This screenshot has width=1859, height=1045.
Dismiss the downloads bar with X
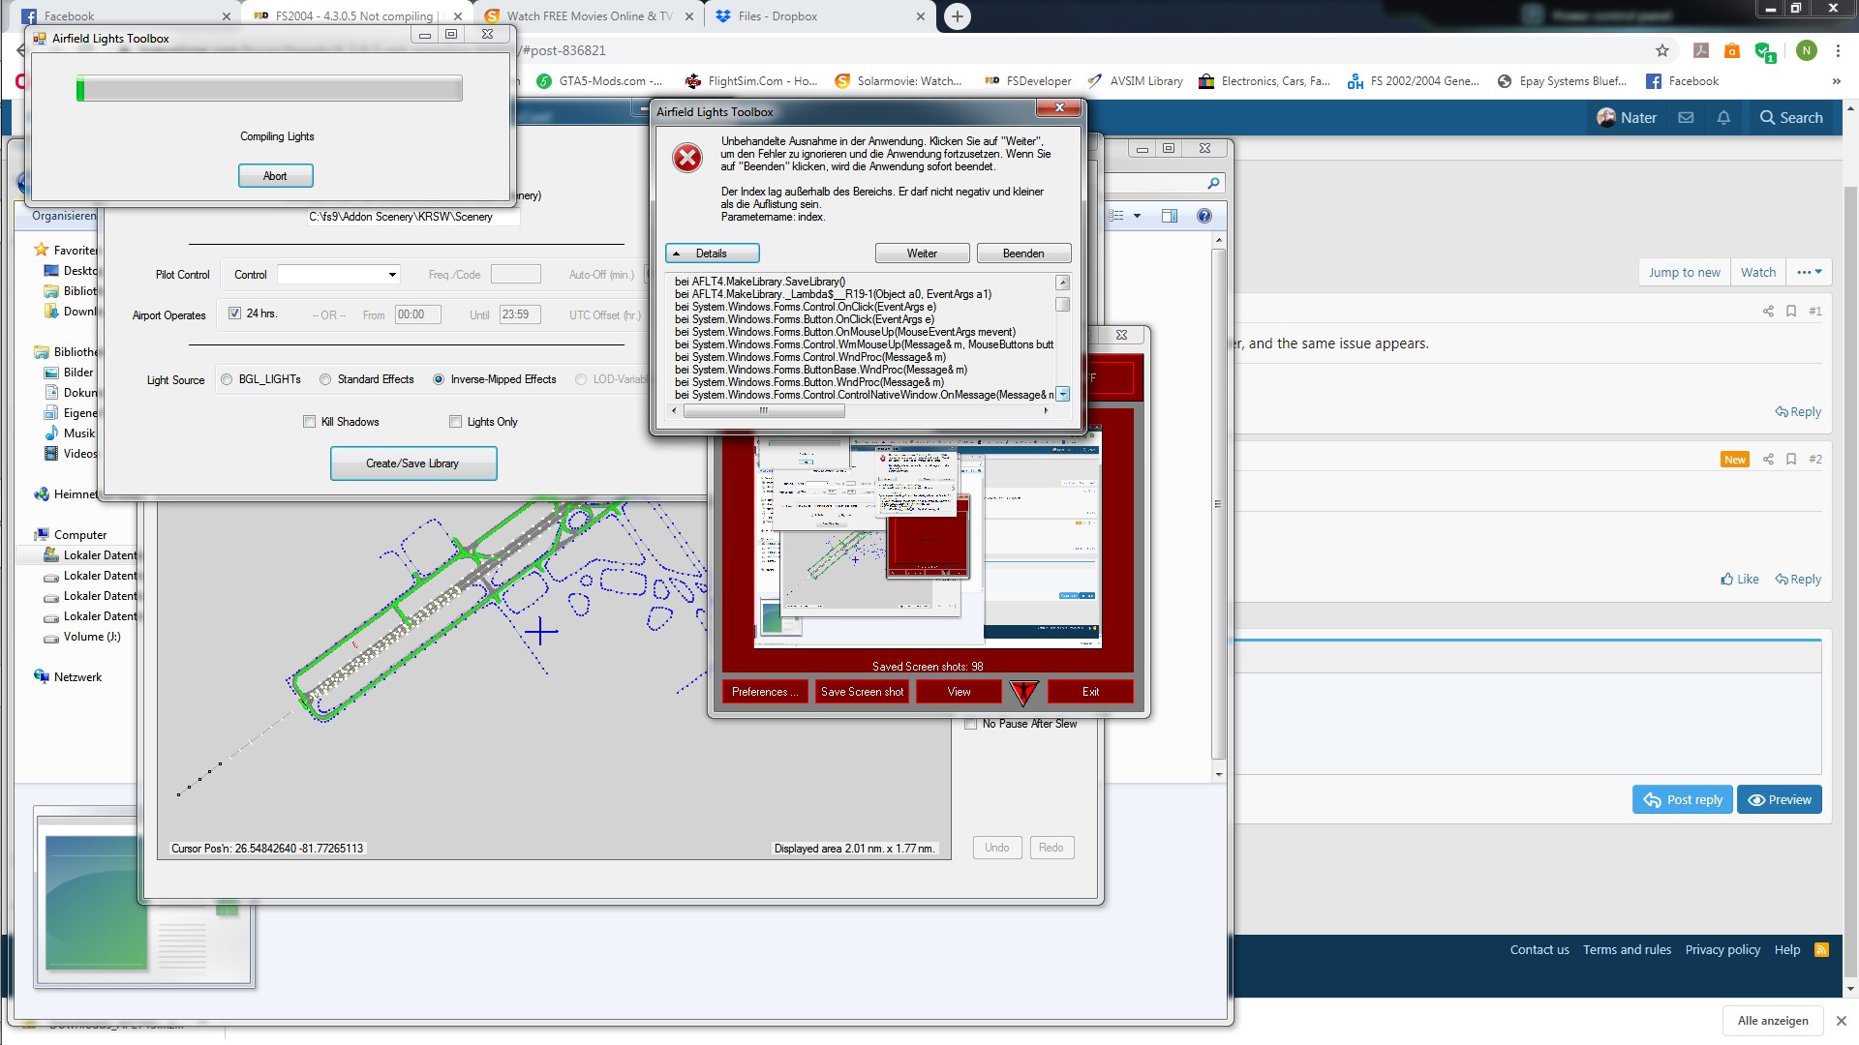(x=1842, y=1021)
